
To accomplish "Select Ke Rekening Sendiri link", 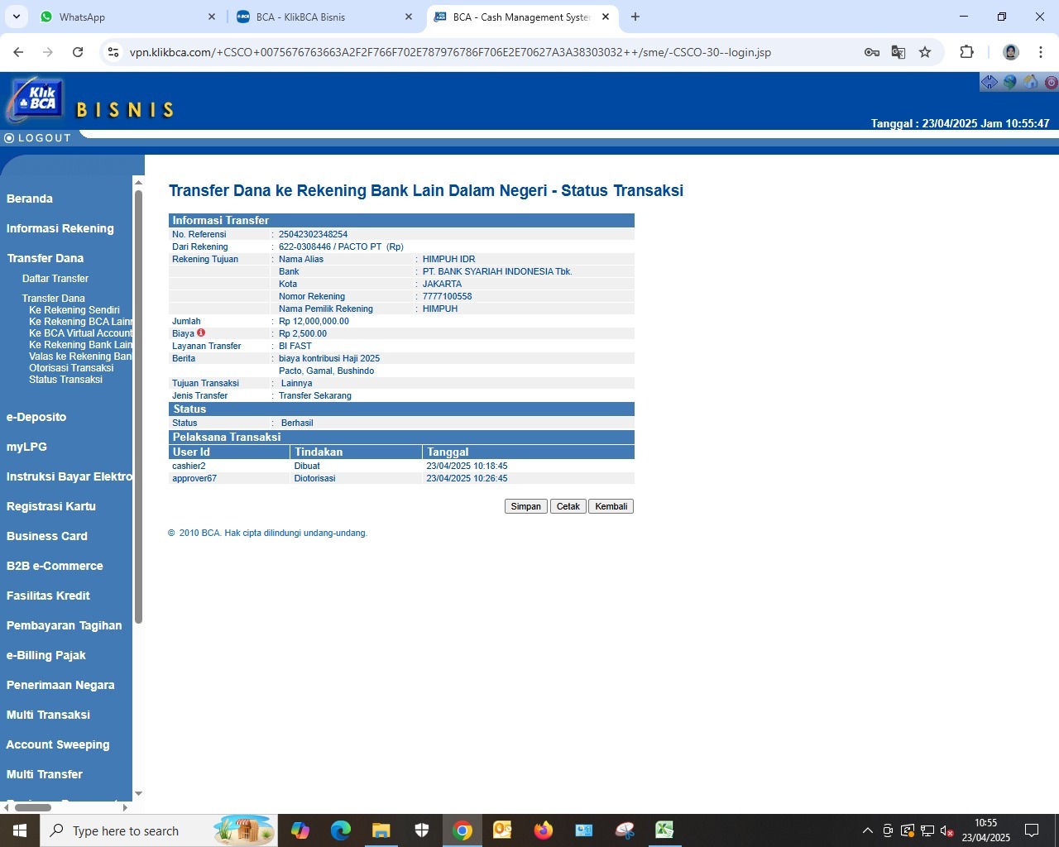I will pos(74,310).
